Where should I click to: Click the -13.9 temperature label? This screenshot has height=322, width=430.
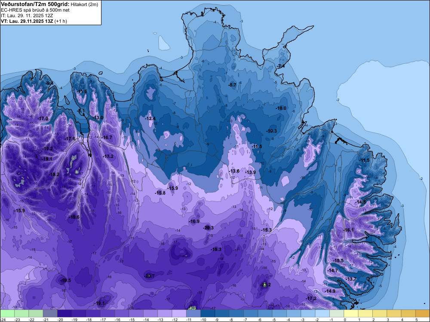pos(250,172)
